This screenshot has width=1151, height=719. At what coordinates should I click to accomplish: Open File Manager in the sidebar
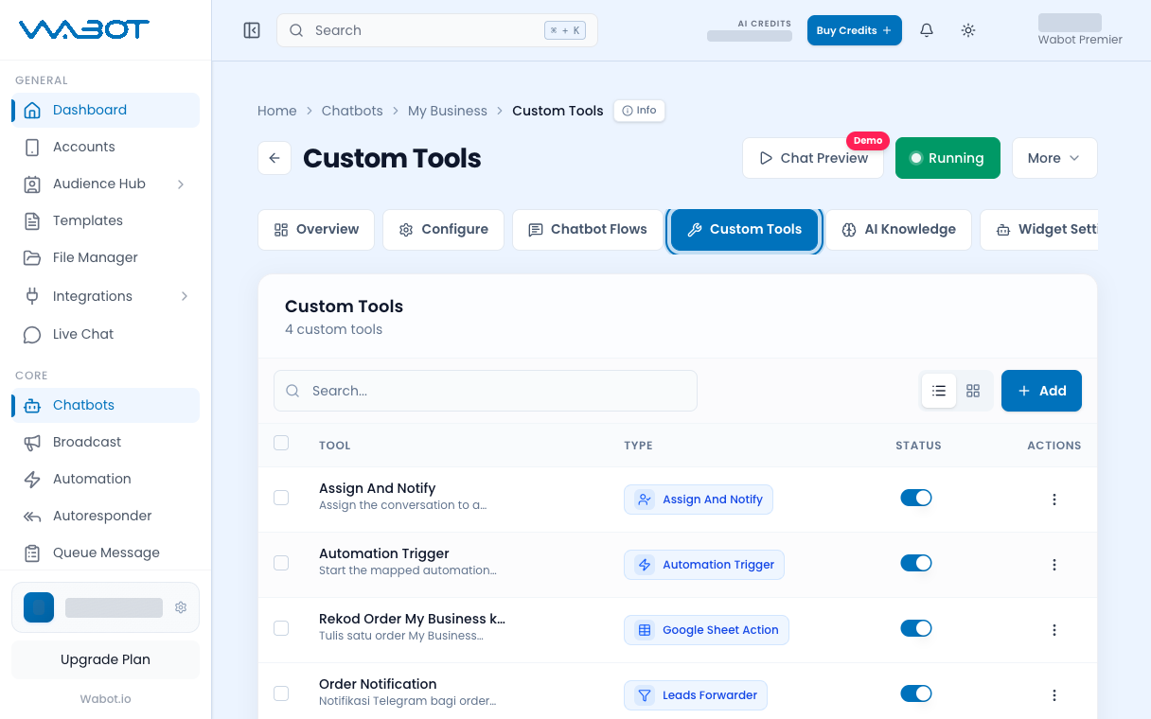(x=105, y=257)
